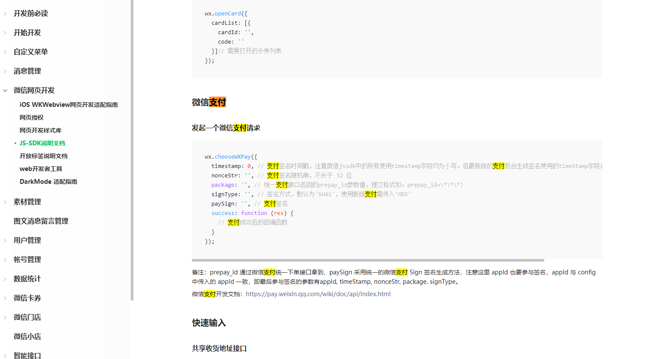Screen dimensions: 657x359
Task: Open the web开发者工具 page
Action: pos(41,169)
